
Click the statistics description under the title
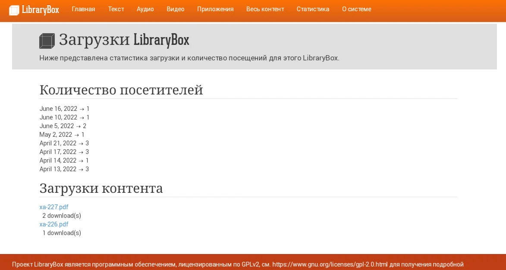(x=189, y=58)
